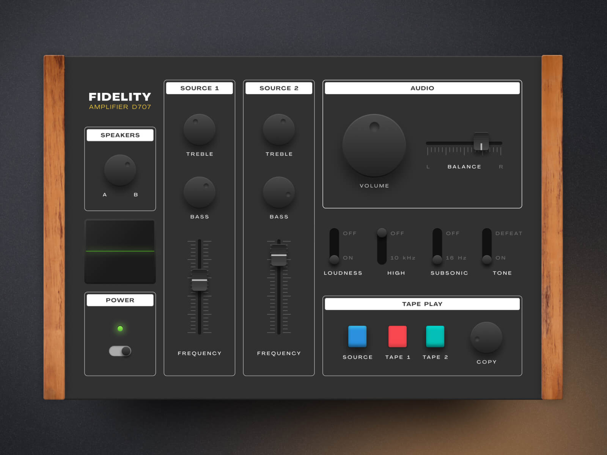Click the Source 2 Treble knob
Screen dimensions: 607x455
[x=279, y=130]
